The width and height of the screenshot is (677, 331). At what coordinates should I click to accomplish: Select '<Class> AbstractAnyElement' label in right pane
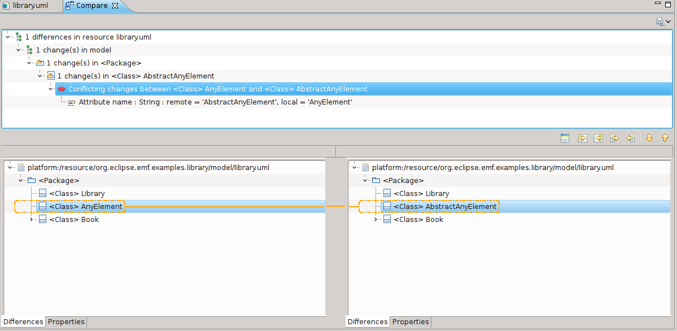tap(445, 207)
